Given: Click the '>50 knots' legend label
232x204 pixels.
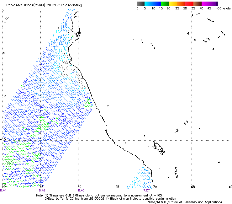Looking at the screenshot, I should click(x=223, y=8).
